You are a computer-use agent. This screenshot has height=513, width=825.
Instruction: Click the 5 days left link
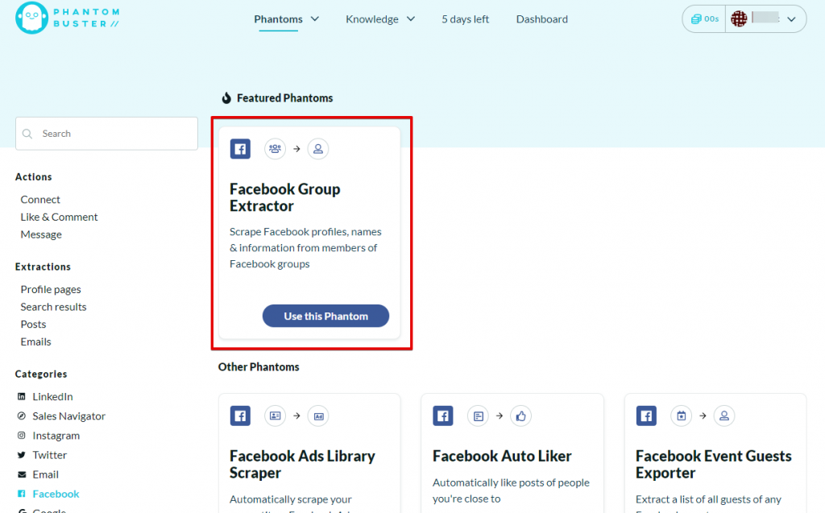[x=465, y=19]
